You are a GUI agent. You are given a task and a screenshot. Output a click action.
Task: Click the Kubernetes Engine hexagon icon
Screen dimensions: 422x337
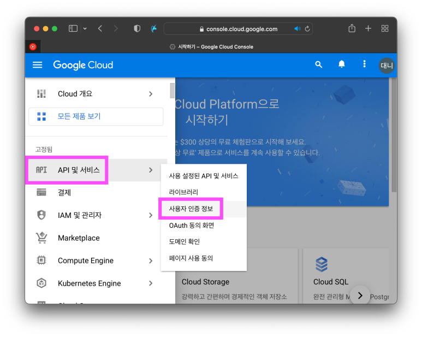click(41, 283)
